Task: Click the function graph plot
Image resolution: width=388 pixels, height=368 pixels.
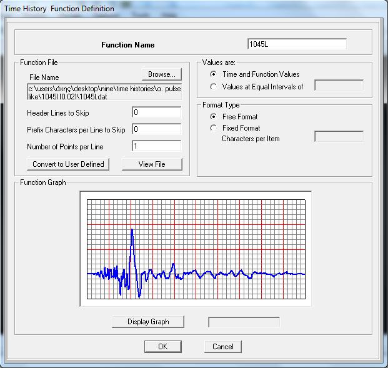Action: pos(196,249)
